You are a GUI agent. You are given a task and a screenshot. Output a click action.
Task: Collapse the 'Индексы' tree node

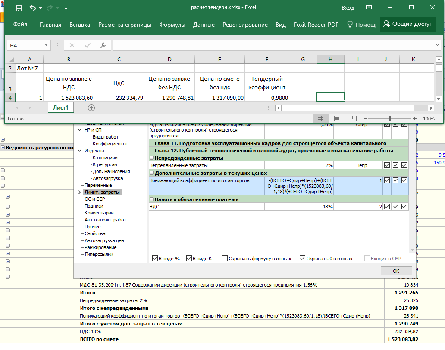pyautogui.click(x=79, y=151)
